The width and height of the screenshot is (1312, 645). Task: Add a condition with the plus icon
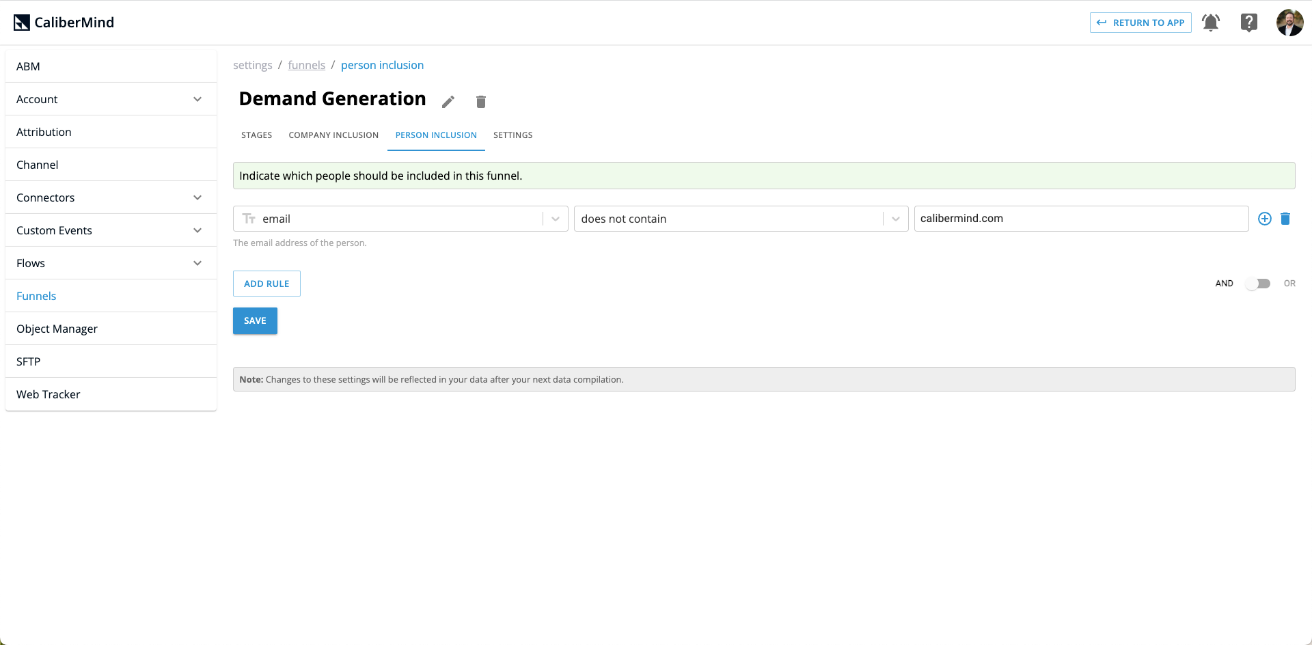[1265, 219]
